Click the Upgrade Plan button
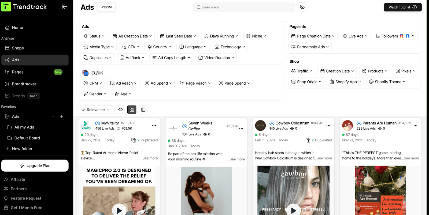Viewport: 429px width, 215px height. tap(35, 166)
